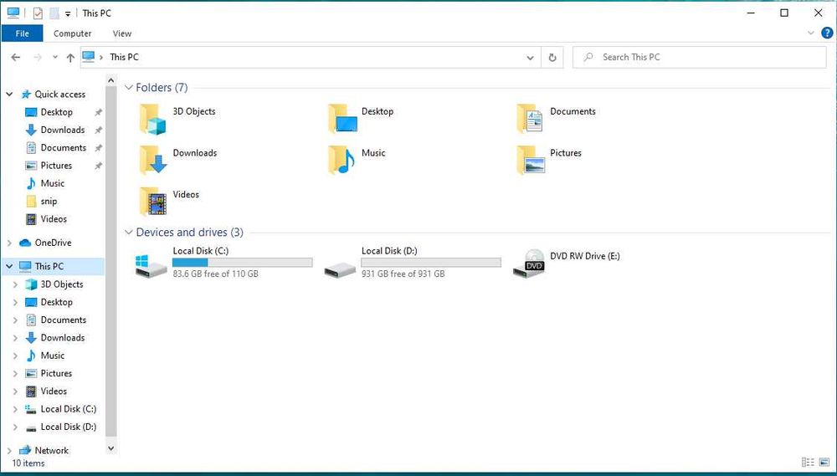Select Local Disk (C:) in navigation tree
The height and width of the screenshot is (476, 837).
[61, 409]
